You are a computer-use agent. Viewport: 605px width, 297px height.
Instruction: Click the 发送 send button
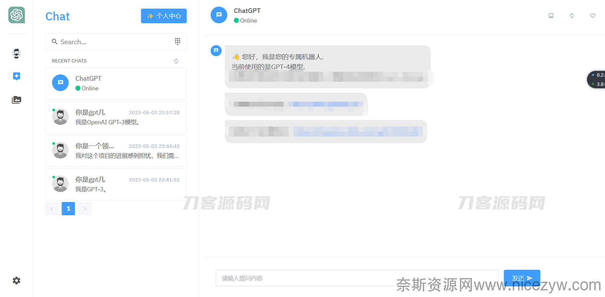point(522,278)
